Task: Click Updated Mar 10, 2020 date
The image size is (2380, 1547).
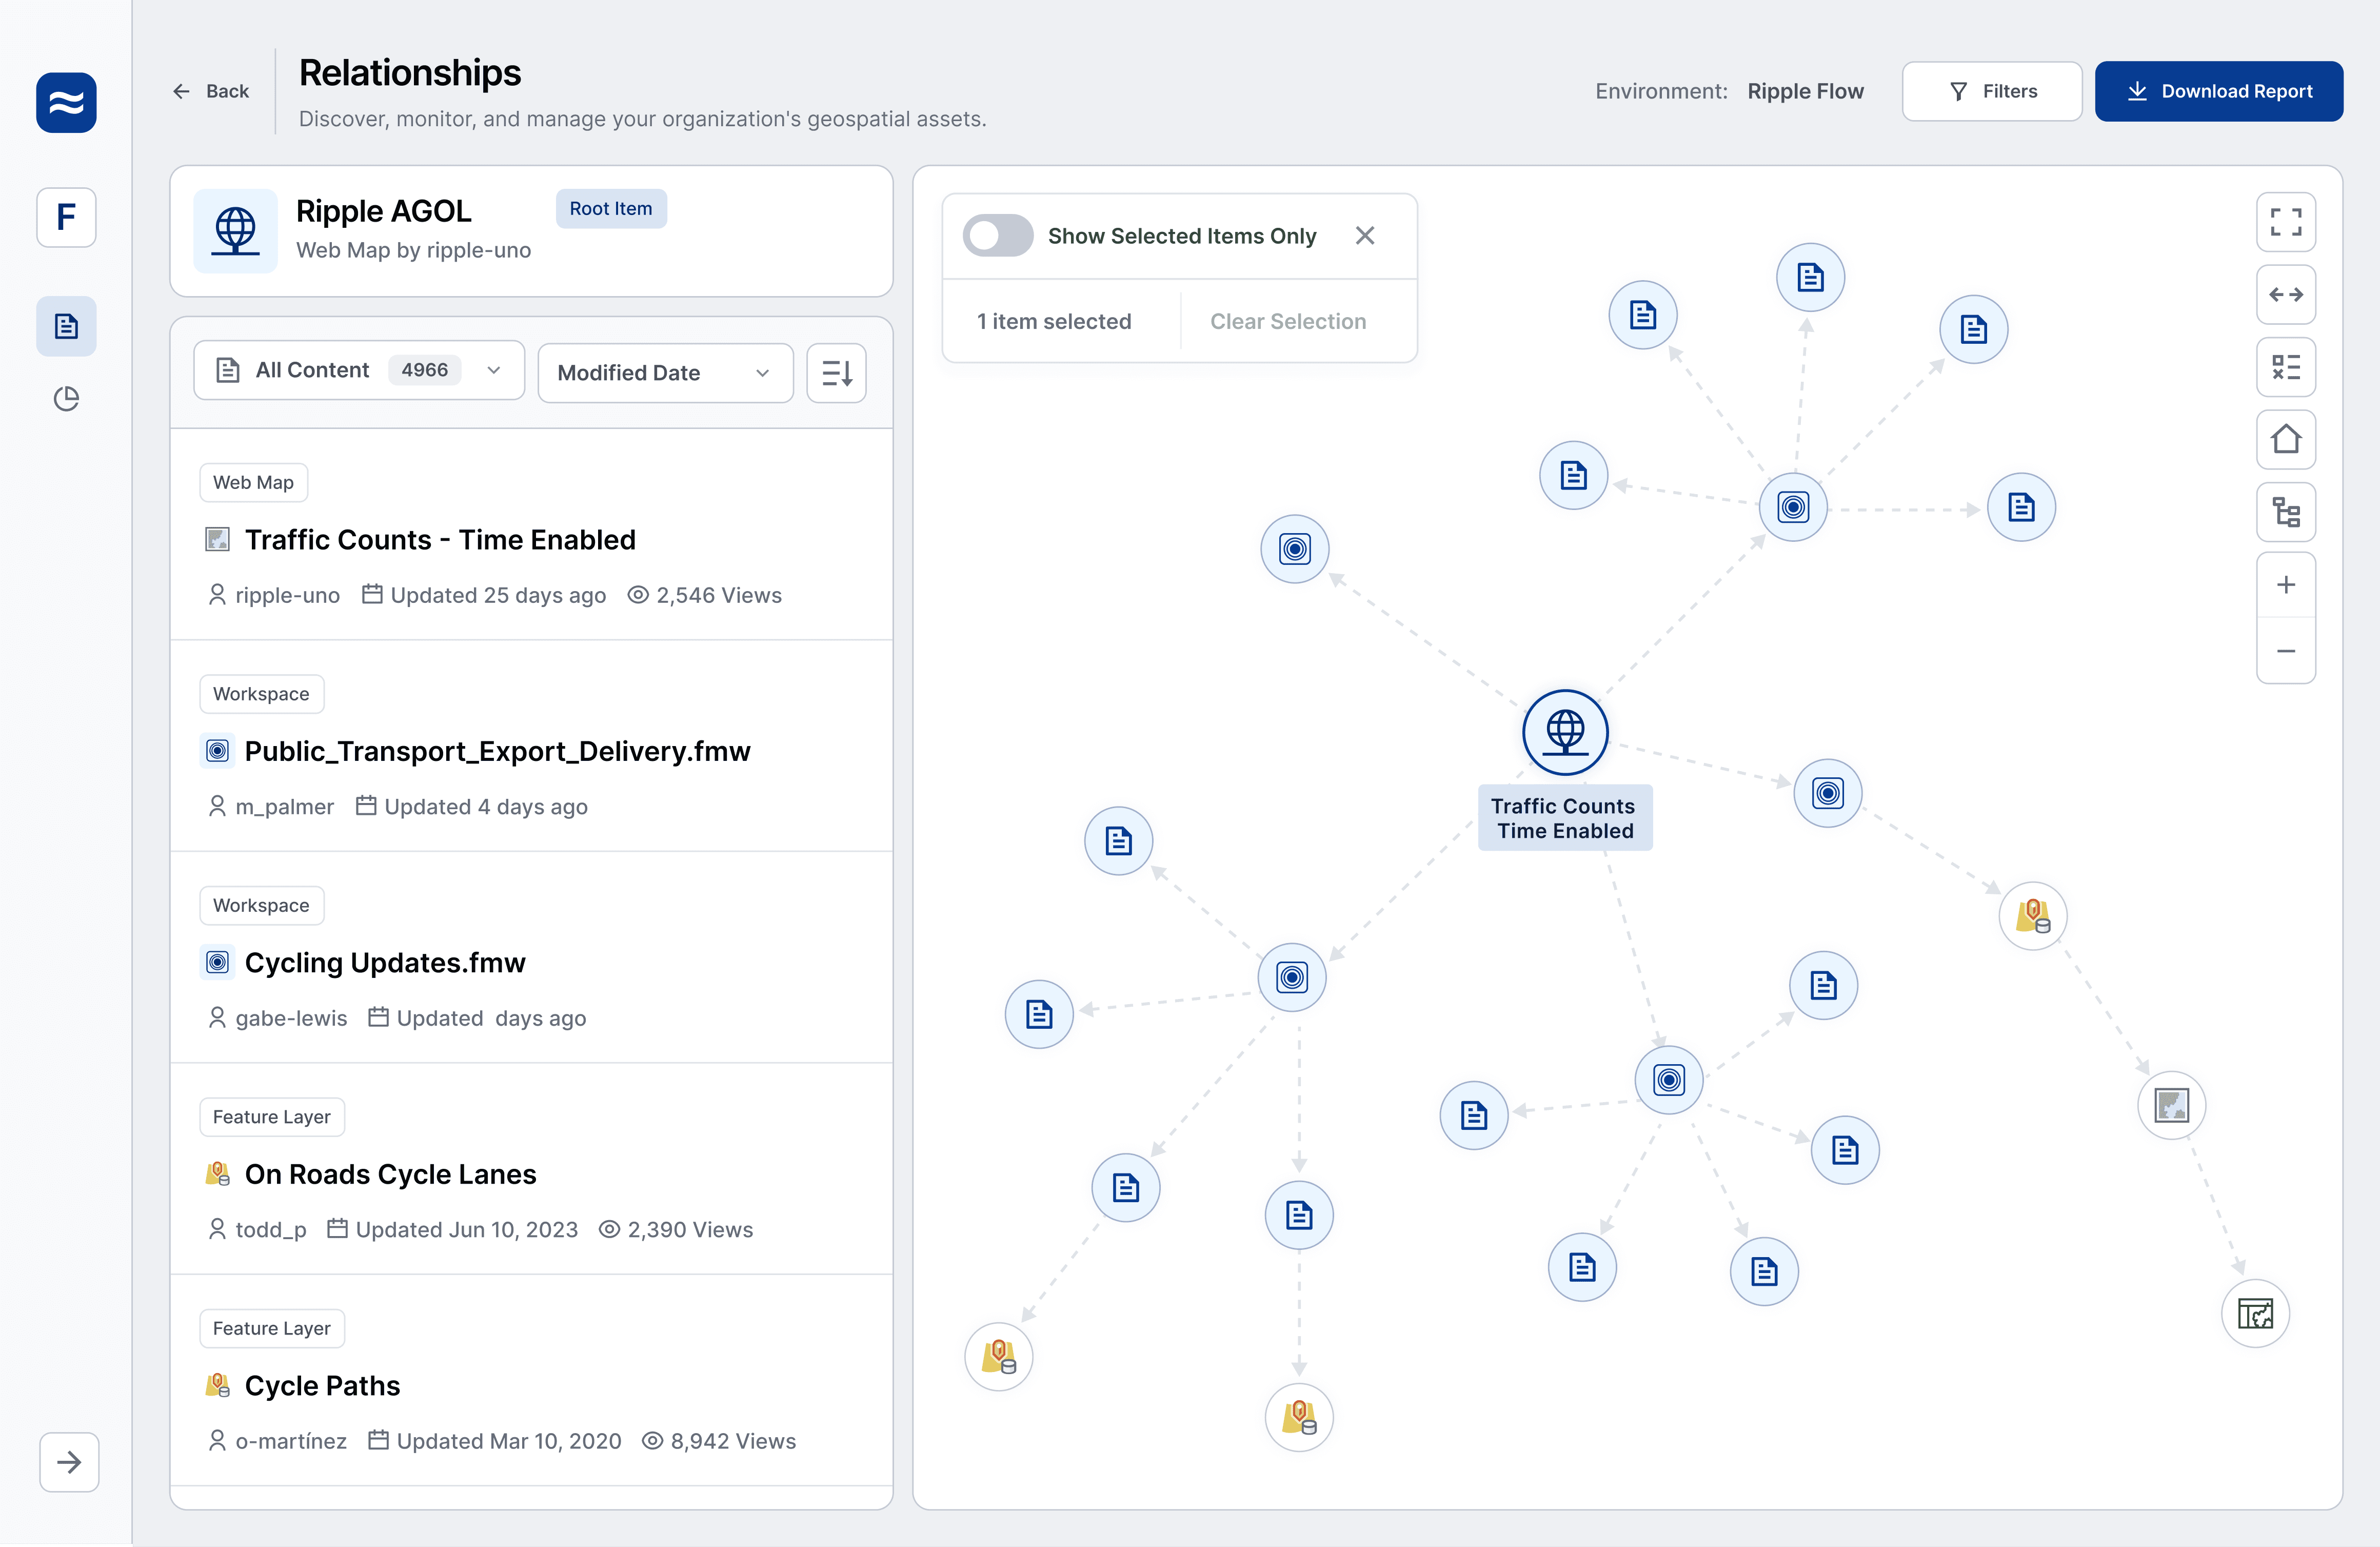Action: (x=509, y=1440)
